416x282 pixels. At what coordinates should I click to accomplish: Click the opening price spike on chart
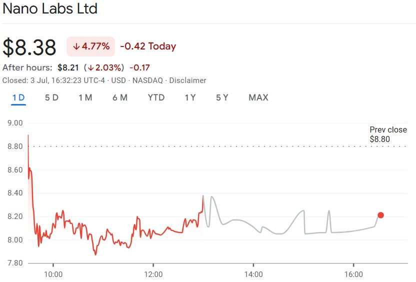point(28,136)
